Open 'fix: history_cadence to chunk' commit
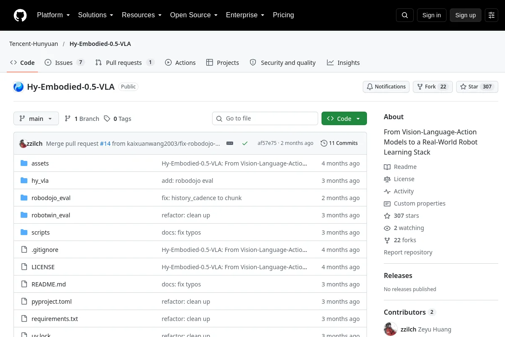 tap(202, 198)
